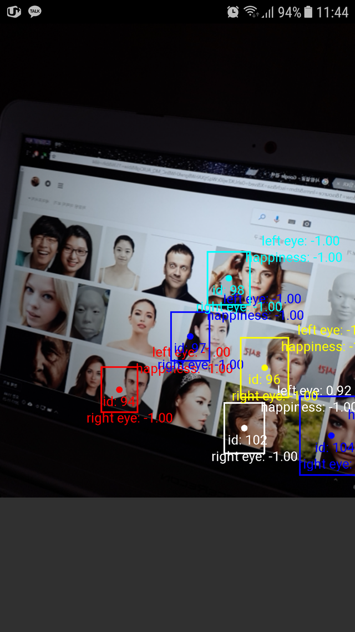Viewport: 355px width, 632px height.
Task: Tap the battery icon in status bar
Action: 308,12
